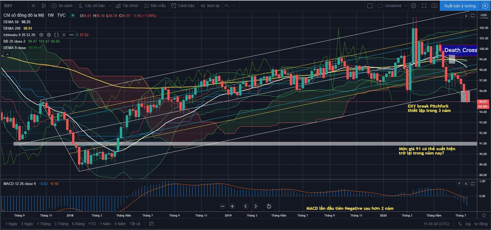Open Các chỉ báo indicators dialog

point(92,6)
